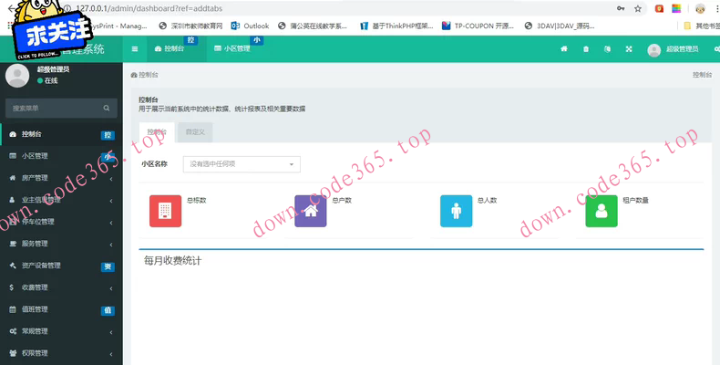The height and width of the screenshot is (365, 720).
Task: Click the person icon beside 业主信息管理
Action: tap(13, 200)
